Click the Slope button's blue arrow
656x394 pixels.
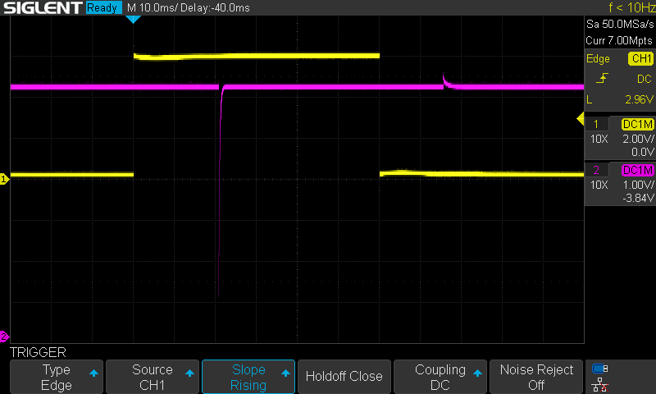285,373
